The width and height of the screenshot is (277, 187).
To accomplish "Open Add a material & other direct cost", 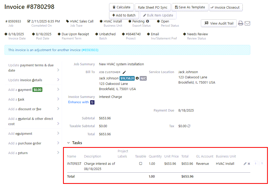I will pos(33,121).
